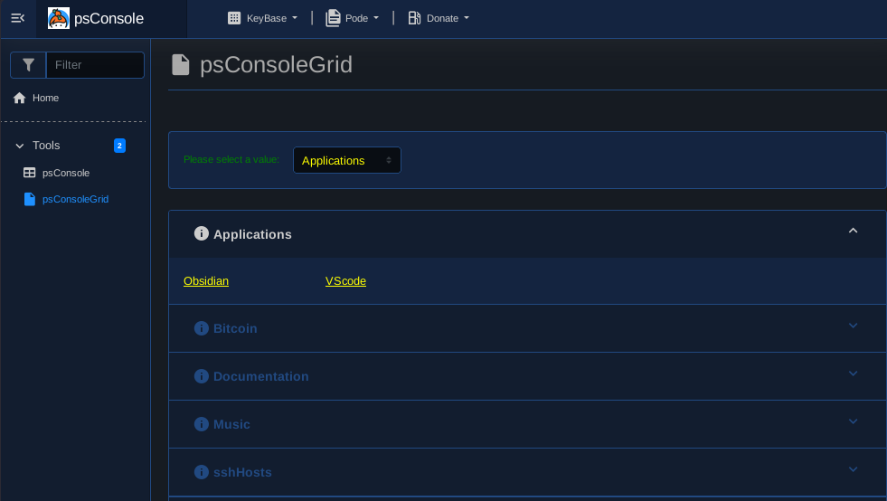Open the Applications value select box
The image size is (887, 501).
pos(346,160)
